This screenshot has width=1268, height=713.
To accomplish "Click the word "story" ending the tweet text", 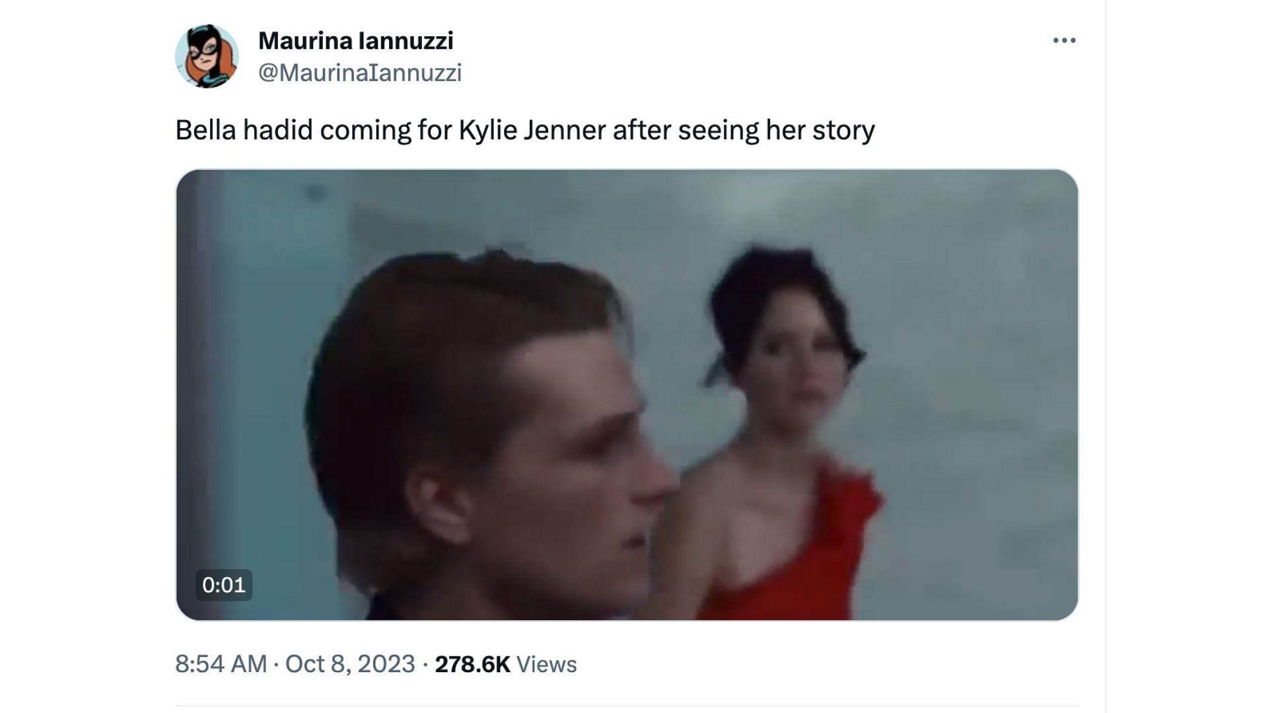I will tap(843, 130).
